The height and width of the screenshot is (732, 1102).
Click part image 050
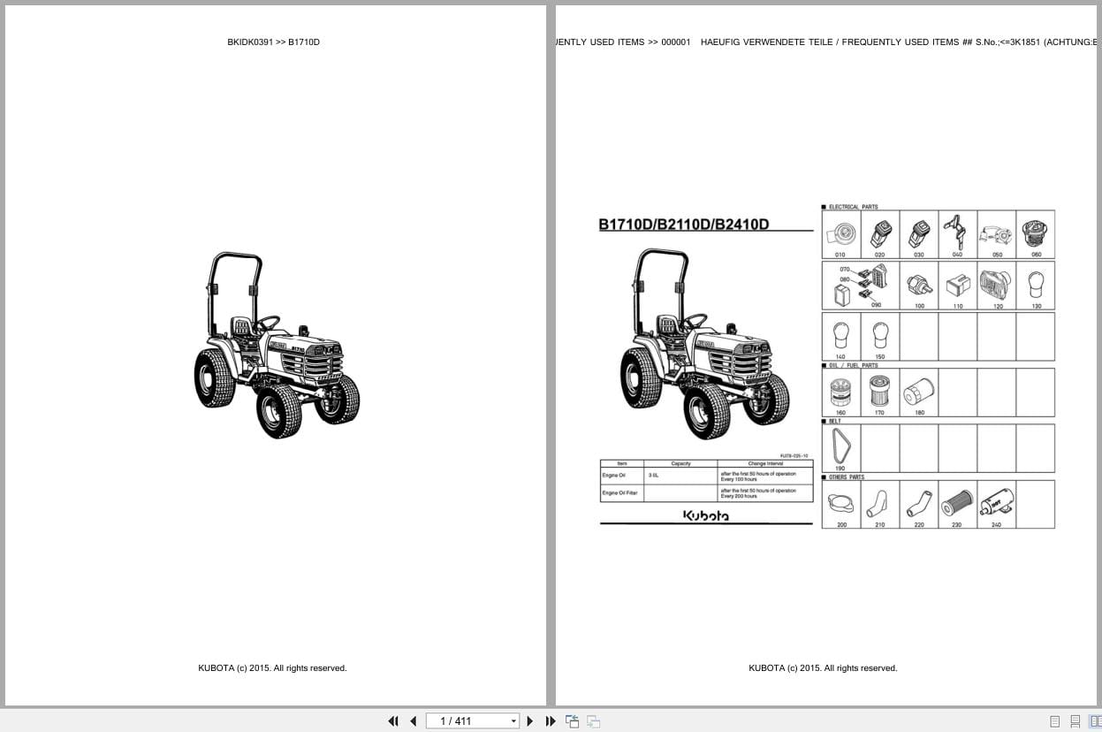996,233
